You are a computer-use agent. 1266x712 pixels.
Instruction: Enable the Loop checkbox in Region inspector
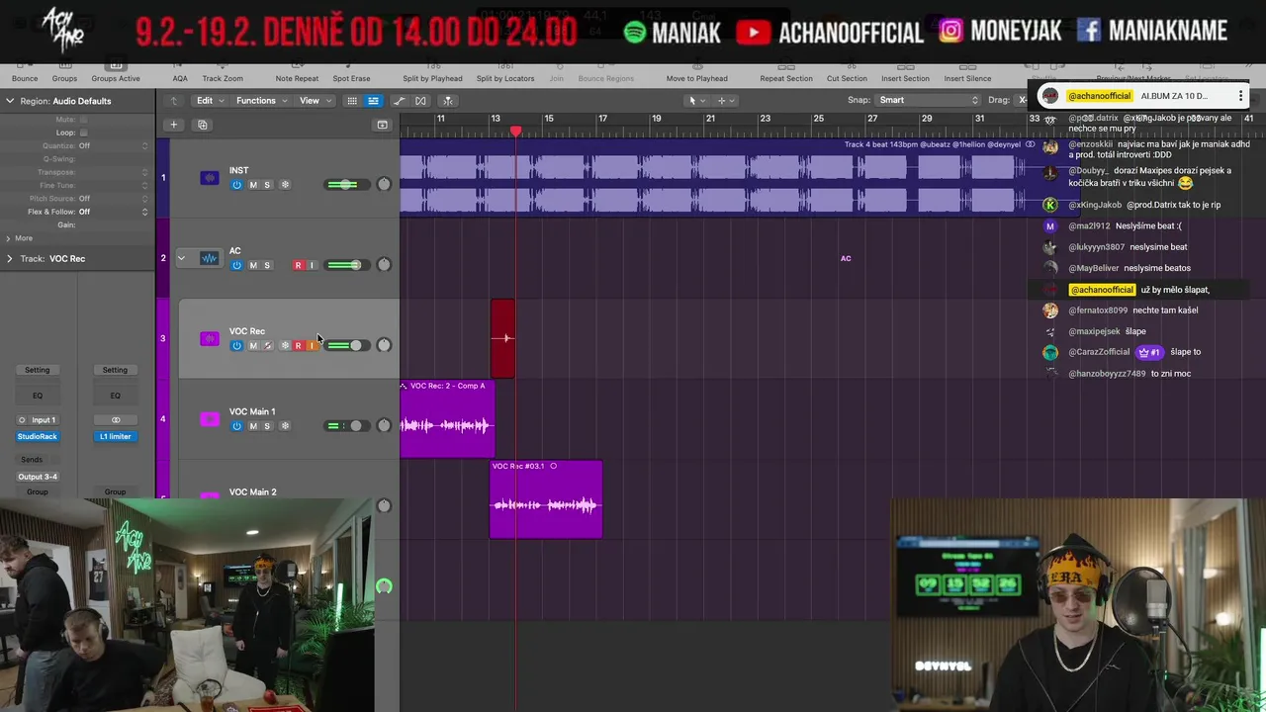83,133
